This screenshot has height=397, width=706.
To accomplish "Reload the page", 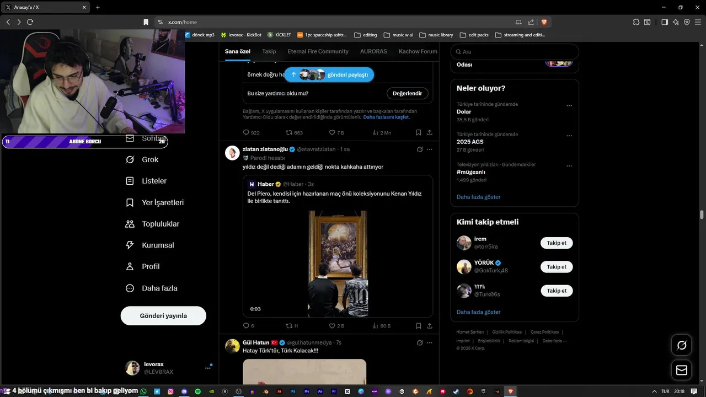I will [30, 22].
